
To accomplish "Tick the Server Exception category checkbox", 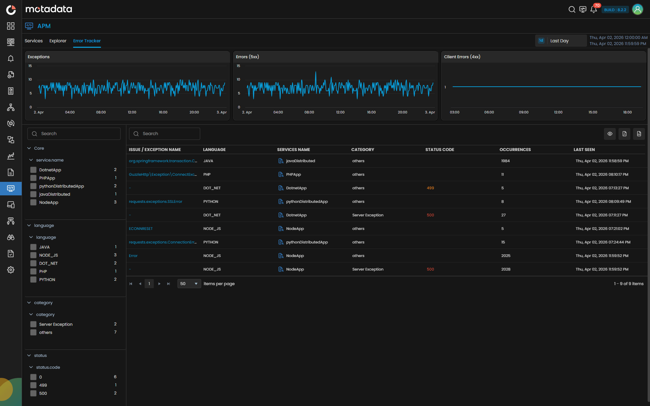I will [x=33, y=324].
